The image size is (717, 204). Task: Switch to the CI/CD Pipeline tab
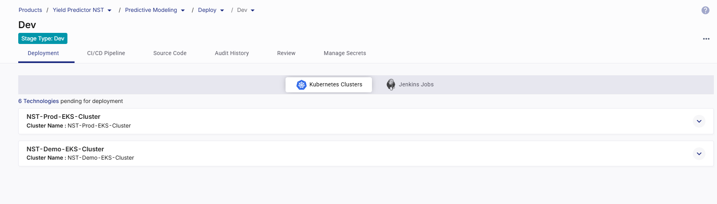(106, 53)
